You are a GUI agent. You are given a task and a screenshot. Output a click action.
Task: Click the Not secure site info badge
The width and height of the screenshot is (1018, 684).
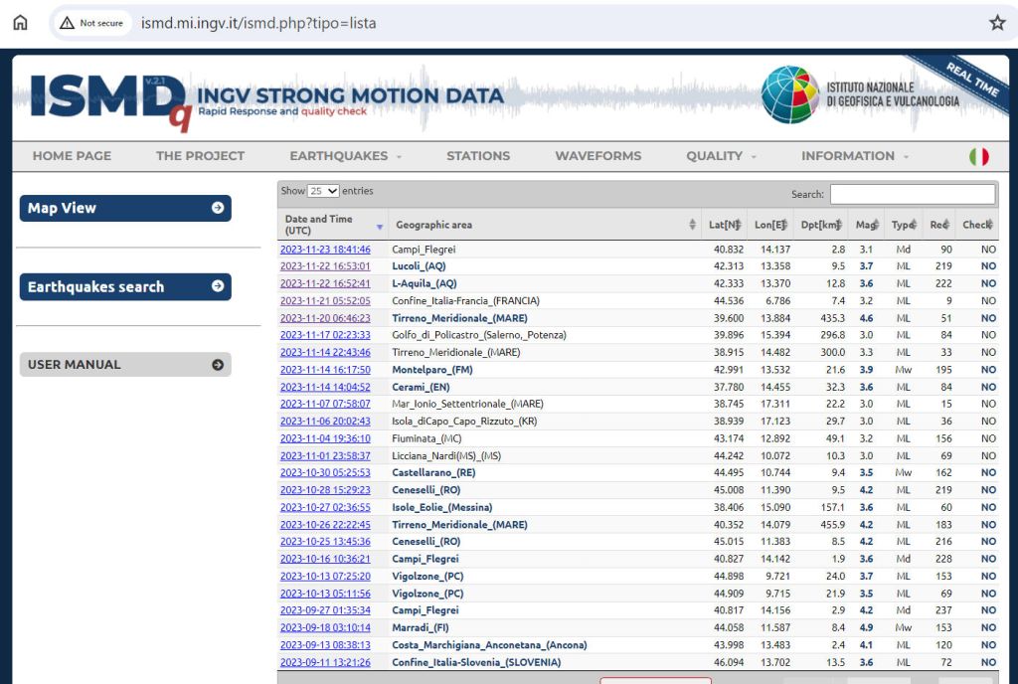(x=91, y=23)
